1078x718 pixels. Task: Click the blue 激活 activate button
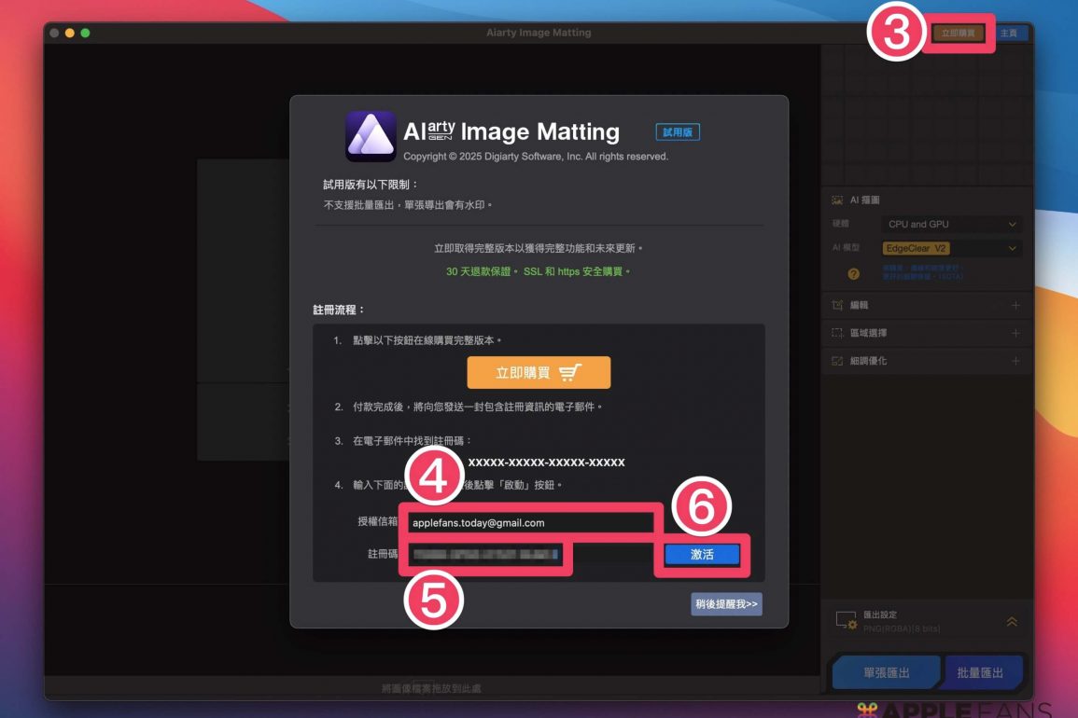click(702, 555)
